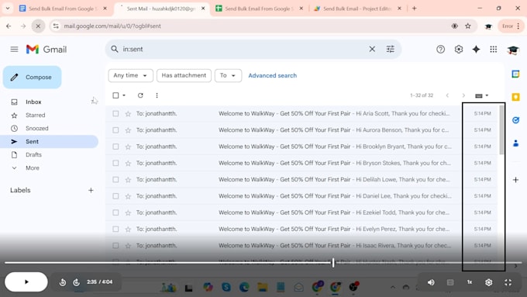Rewind the video ten seconds
The height and width of the screenshot is (297, 527).
(63, 282)
